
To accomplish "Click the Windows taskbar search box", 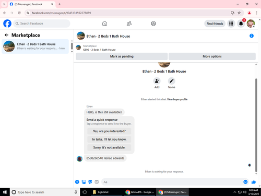I will point(45,192).
